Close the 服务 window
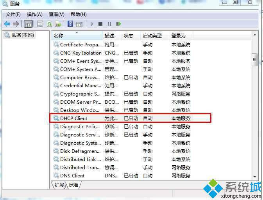Viewport: 263px width, 200px height. (x=250, y=2)
